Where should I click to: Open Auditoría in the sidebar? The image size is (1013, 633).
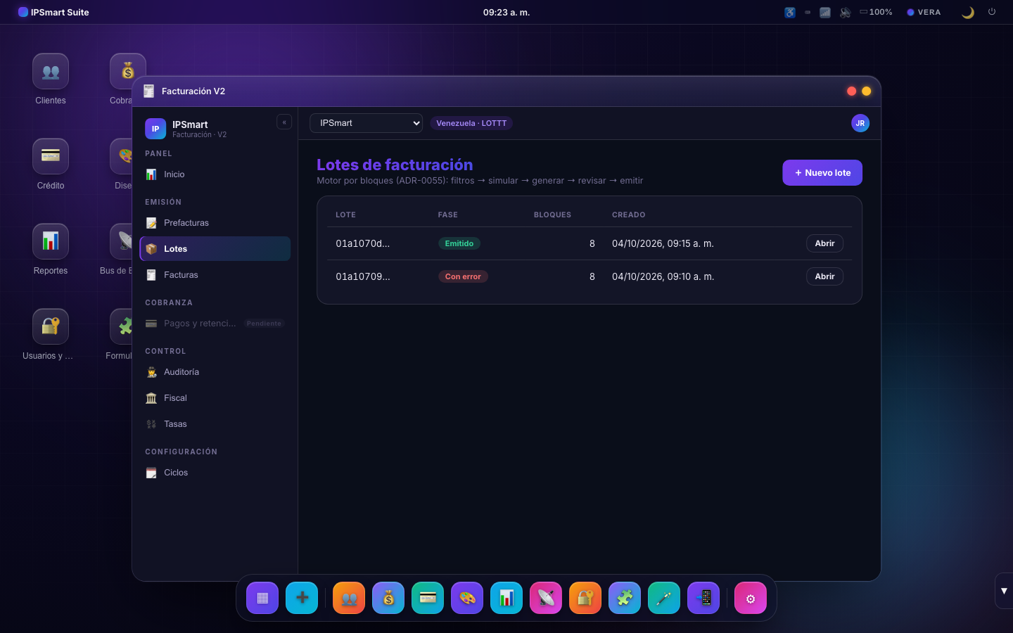pyautogui.click(x=215, y=372)
